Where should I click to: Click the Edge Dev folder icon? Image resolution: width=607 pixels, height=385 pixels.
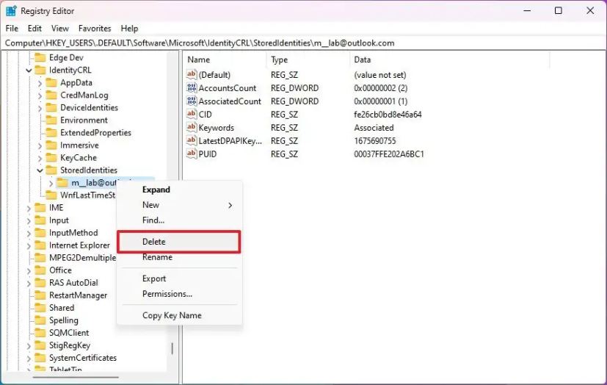[40, 58]
